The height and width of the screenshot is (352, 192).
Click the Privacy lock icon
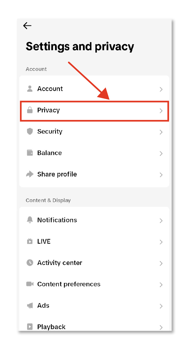(x=30, y=110)
